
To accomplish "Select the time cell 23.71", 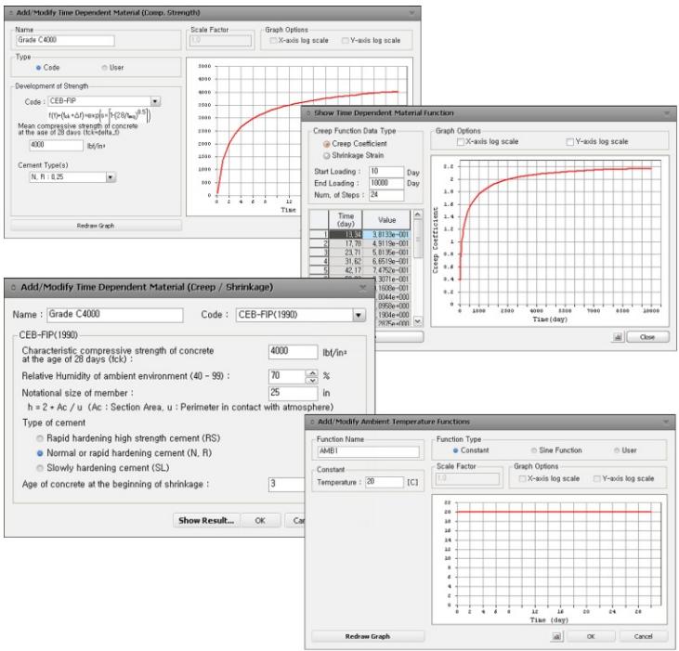I will click(x=346, y=253).
